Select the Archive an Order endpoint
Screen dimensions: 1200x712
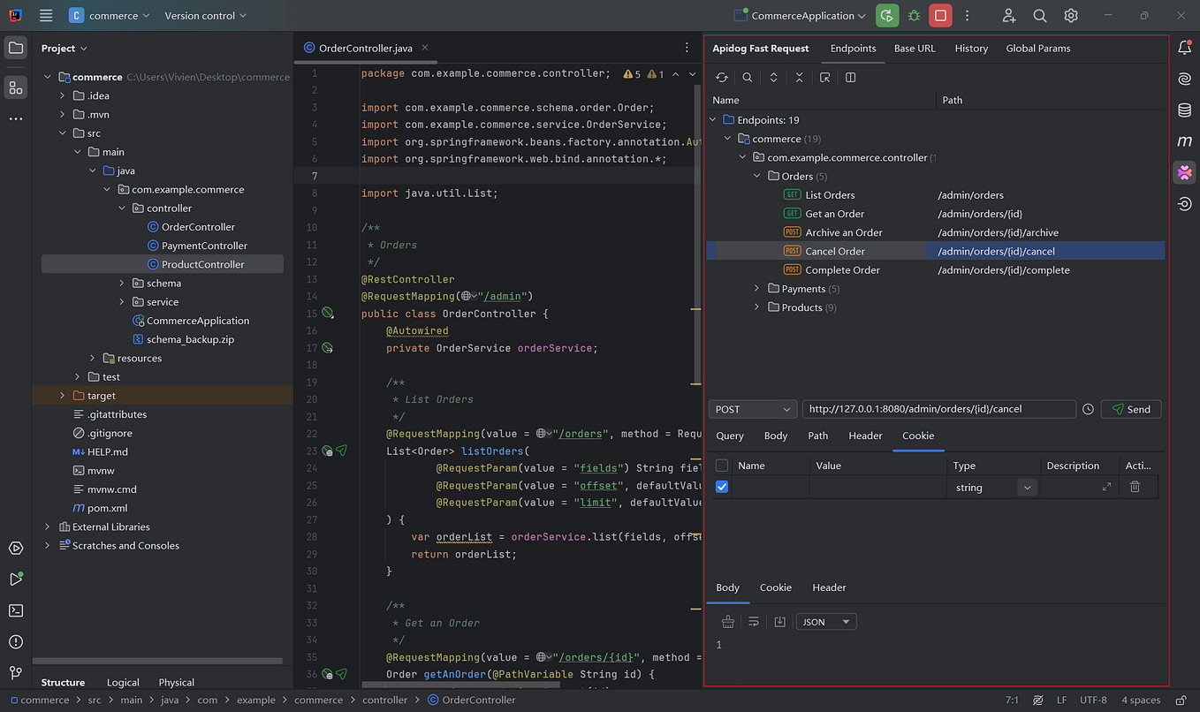pyautogui.click(x=843, y=232)
